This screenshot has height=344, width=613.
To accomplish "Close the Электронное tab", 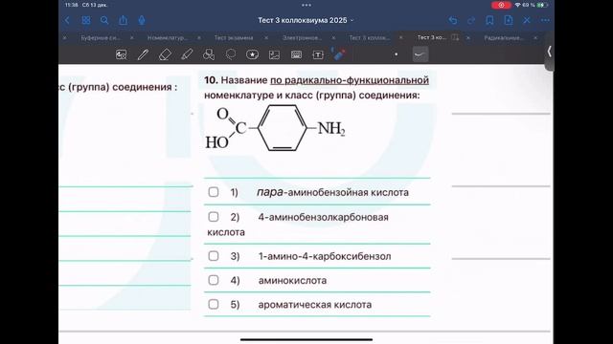I will (266, 38).
